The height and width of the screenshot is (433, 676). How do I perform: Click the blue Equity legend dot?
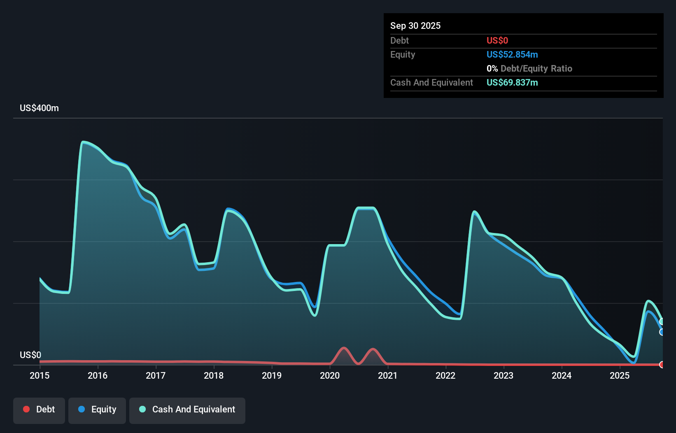82,409
